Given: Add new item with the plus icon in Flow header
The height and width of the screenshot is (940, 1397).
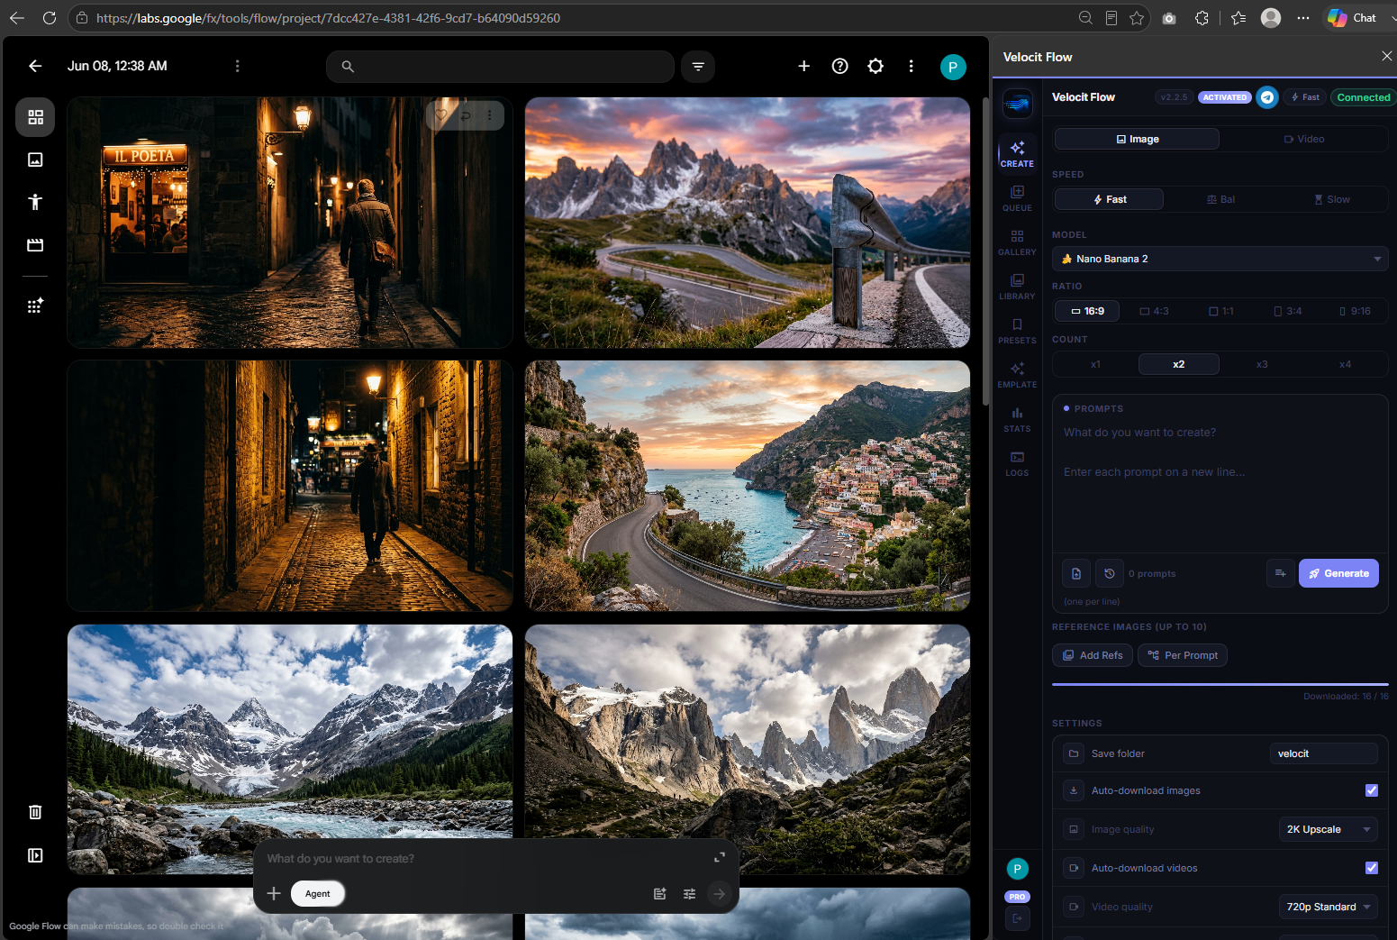Looking at the screenshot, I should (804, 66).
